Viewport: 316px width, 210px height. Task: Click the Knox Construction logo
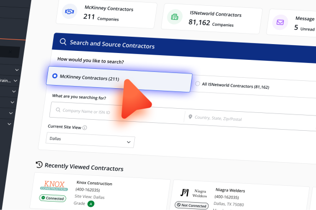(54, 185)
